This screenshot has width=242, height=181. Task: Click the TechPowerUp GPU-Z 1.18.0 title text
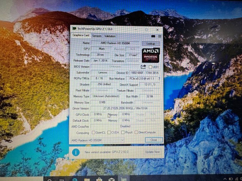click(x=95, y=29)
